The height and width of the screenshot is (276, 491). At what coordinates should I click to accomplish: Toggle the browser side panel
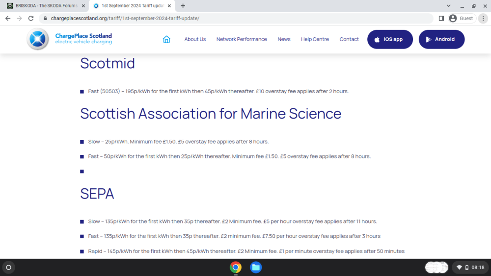click(441, 19)
